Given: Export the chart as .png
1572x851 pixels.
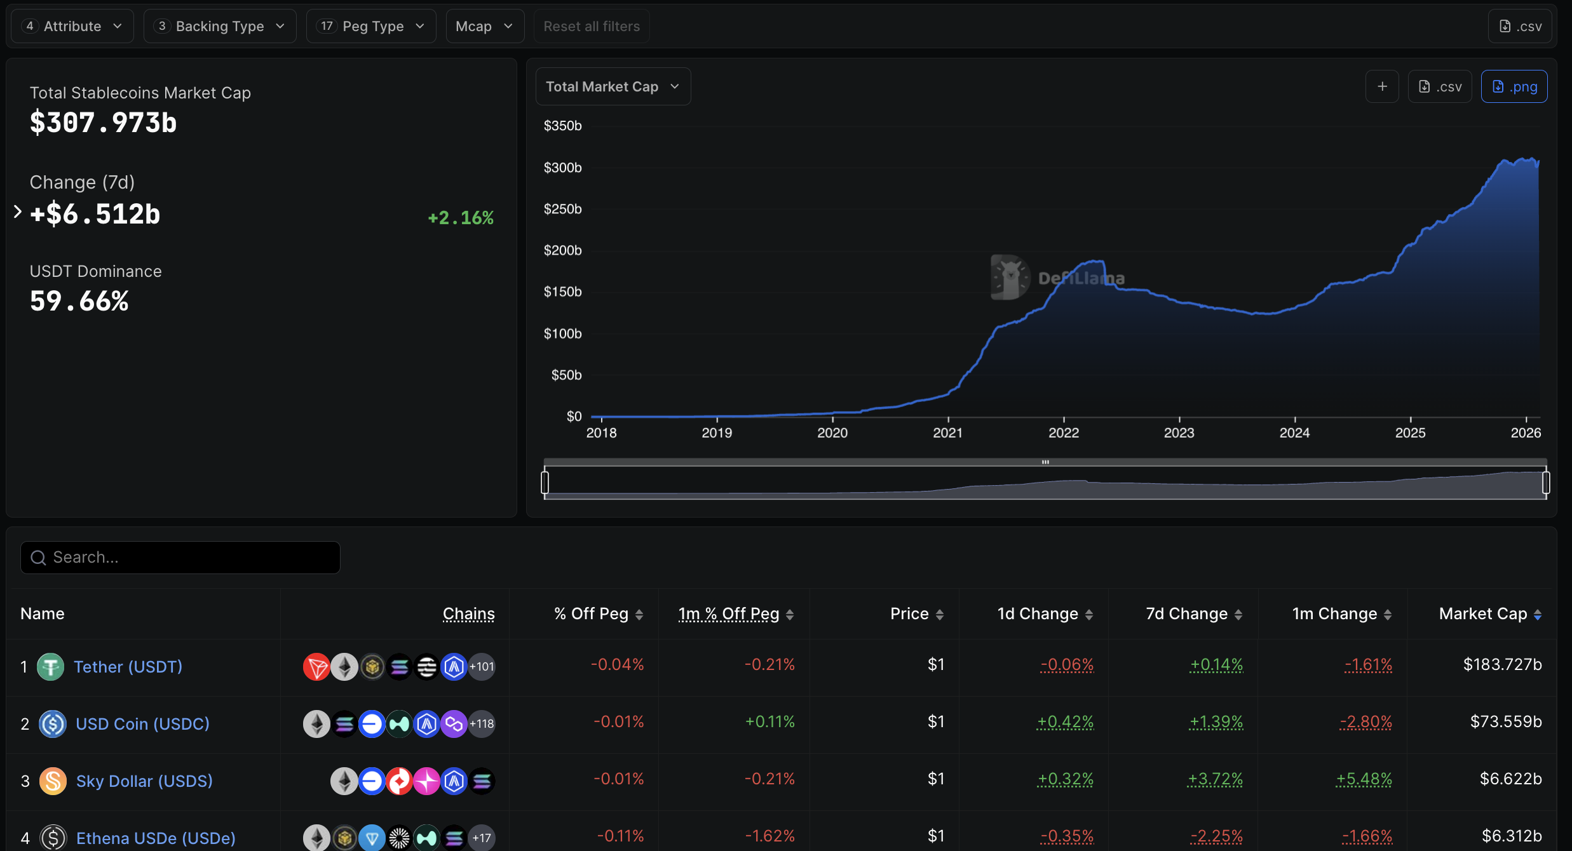Looking at the screenshot, I should [1514, 86].
